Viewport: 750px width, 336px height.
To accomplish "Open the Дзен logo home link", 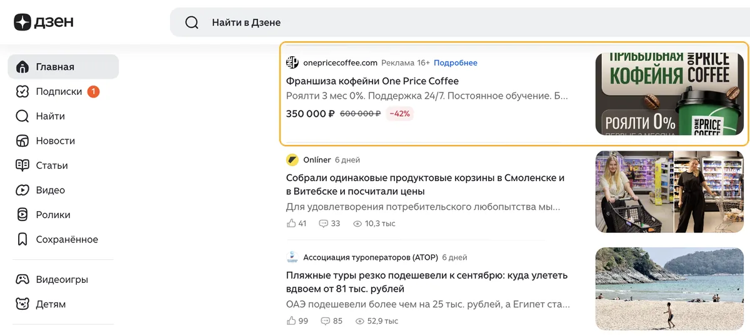I will point(44,22).
